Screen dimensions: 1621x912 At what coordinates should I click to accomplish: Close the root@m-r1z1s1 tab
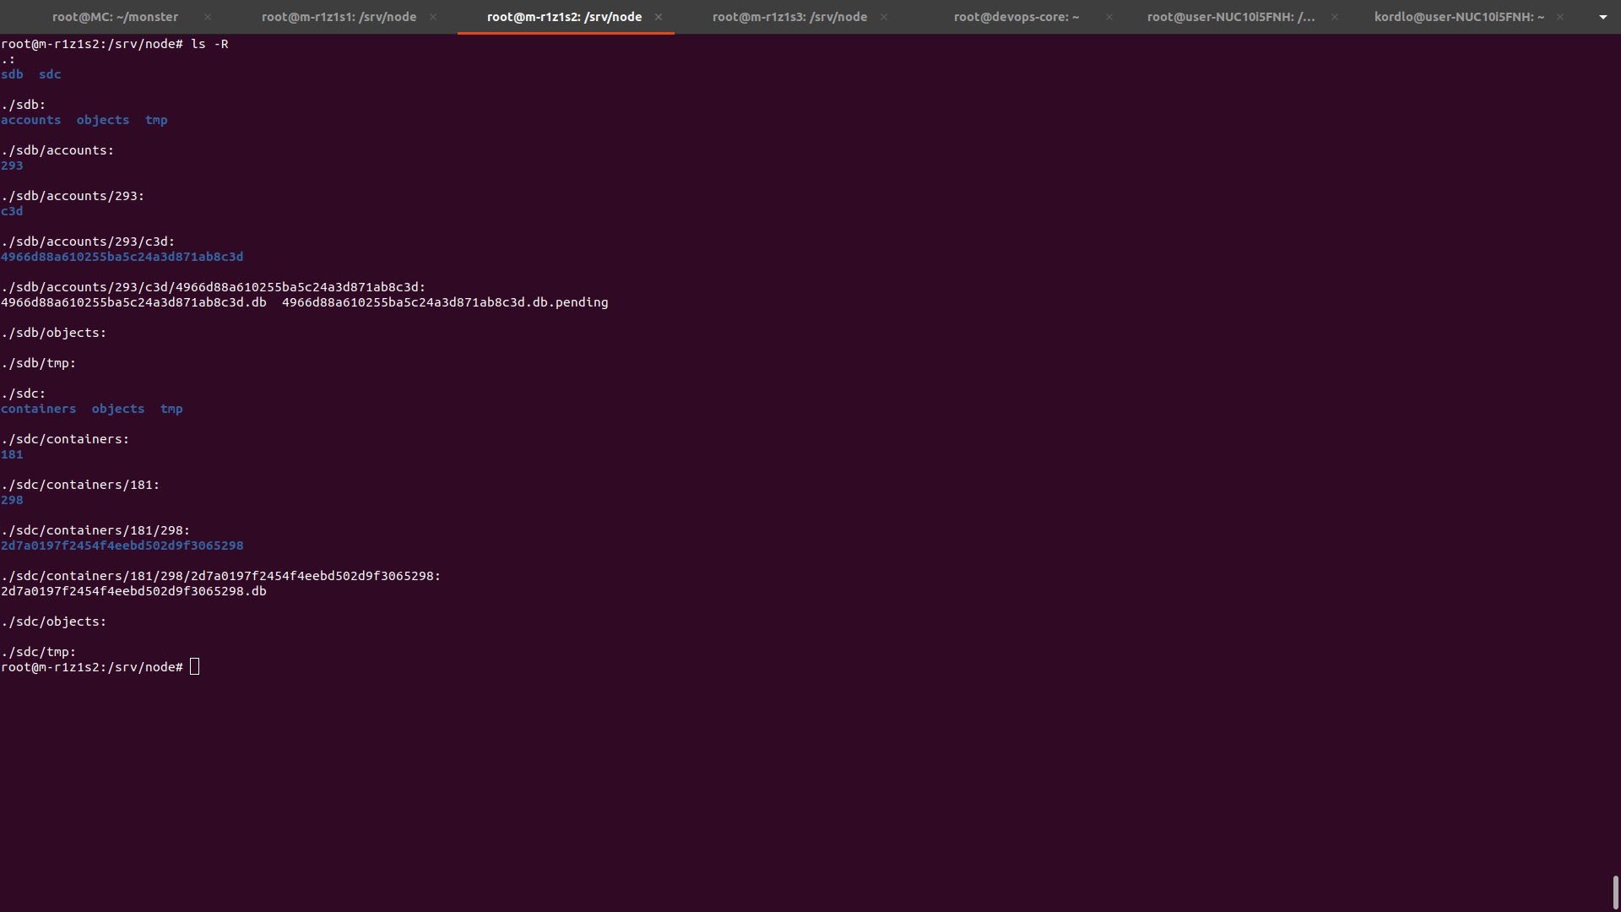coord(433,17)
